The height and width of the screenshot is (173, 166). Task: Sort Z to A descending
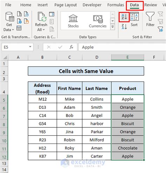124,26
